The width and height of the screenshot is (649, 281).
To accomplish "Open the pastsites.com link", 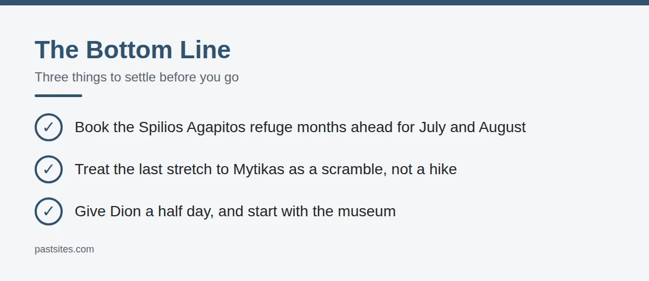I will tap(64, 249).
